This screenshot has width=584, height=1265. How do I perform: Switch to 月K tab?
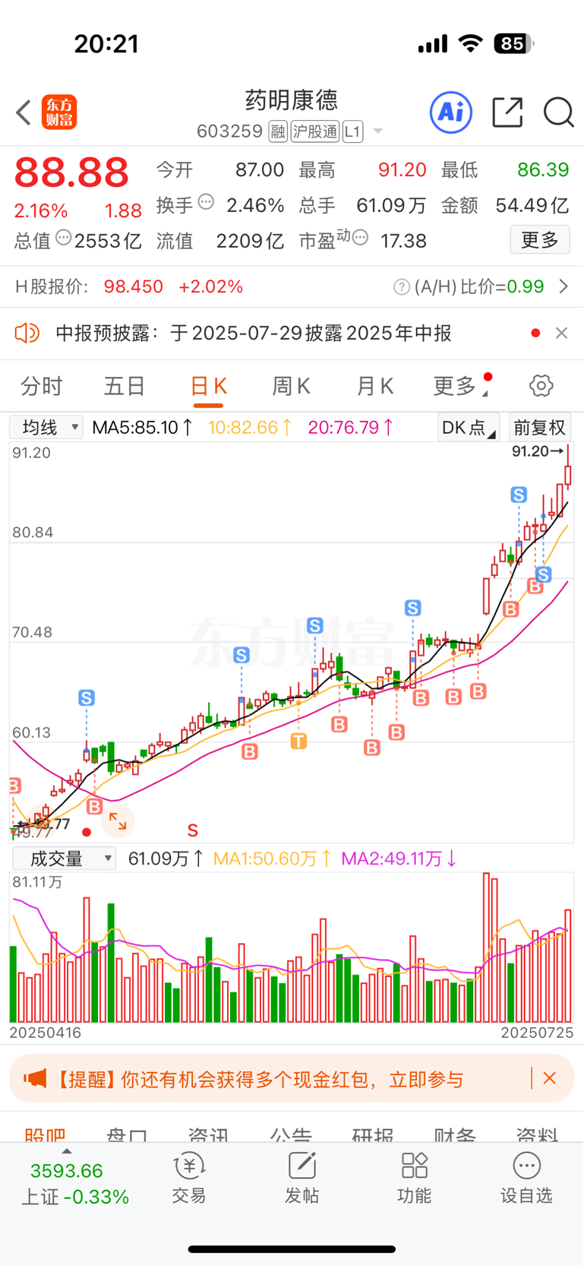coord(374,386)
